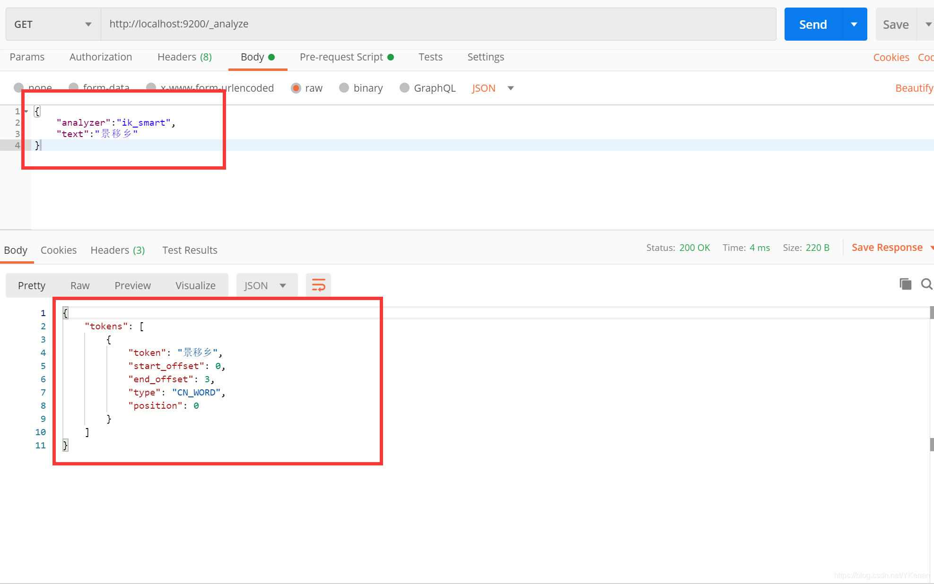
Task: Click the "start_offset" line in response
Action: (177, 366)
